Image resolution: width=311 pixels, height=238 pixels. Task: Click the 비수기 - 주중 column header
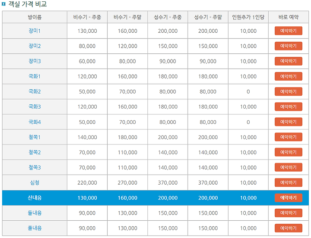click(87, 17)
